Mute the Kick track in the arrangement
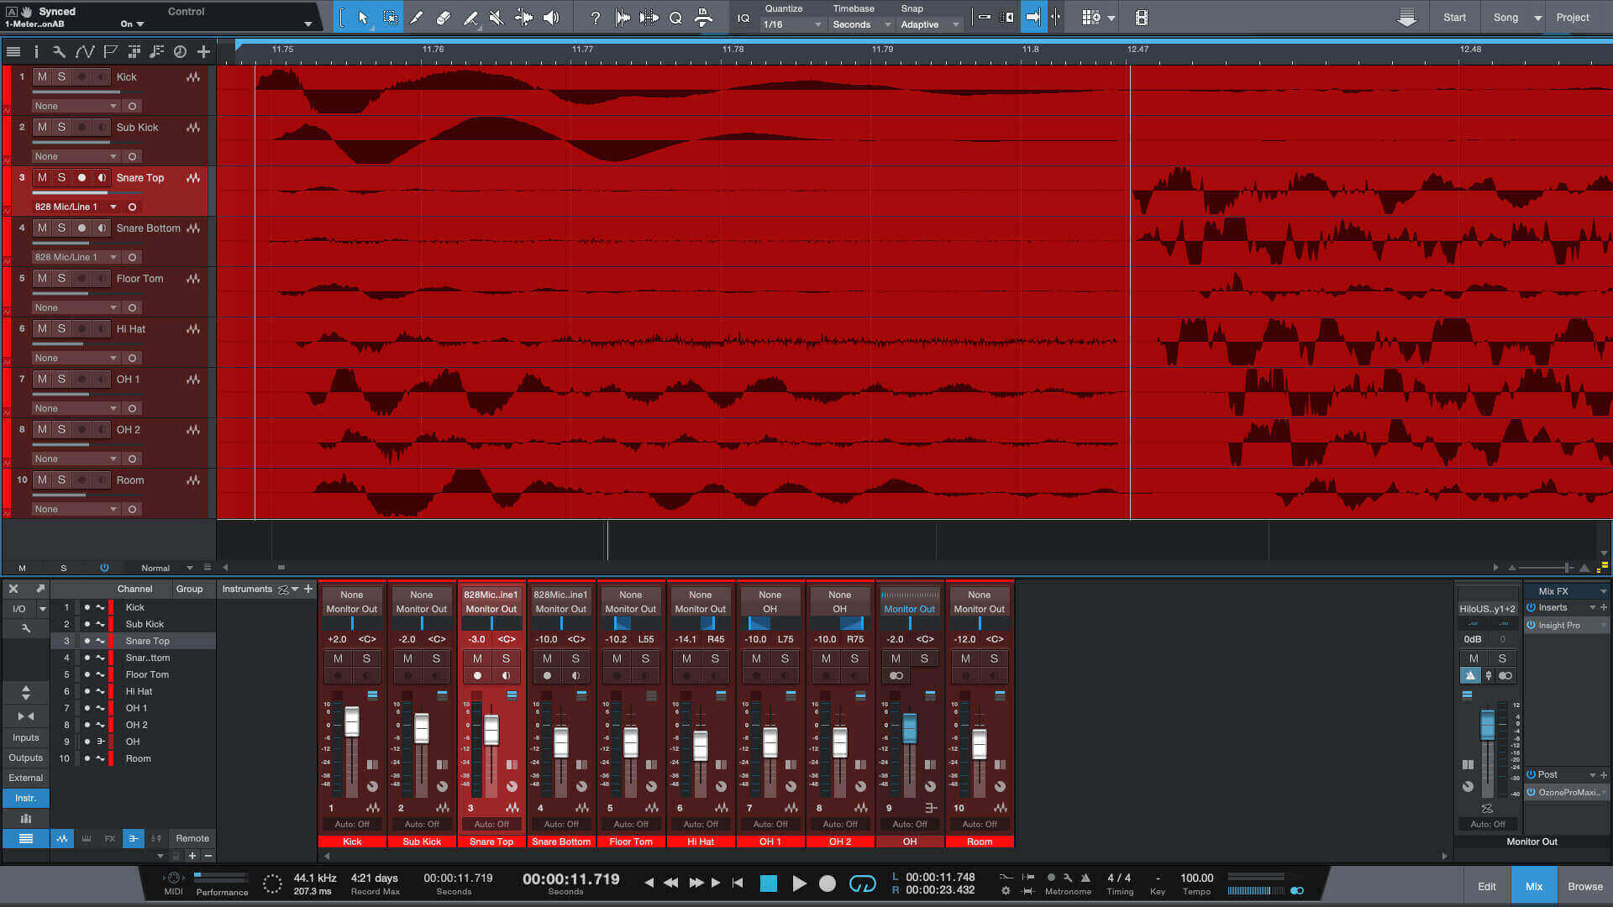 (42, 76)
